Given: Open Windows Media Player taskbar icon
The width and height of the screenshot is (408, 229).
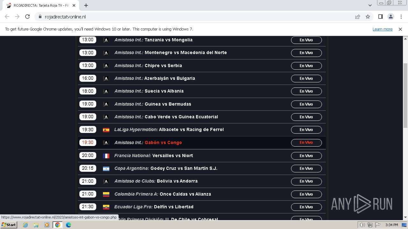Looking at the screenshot, I should (x=47, y=225).
